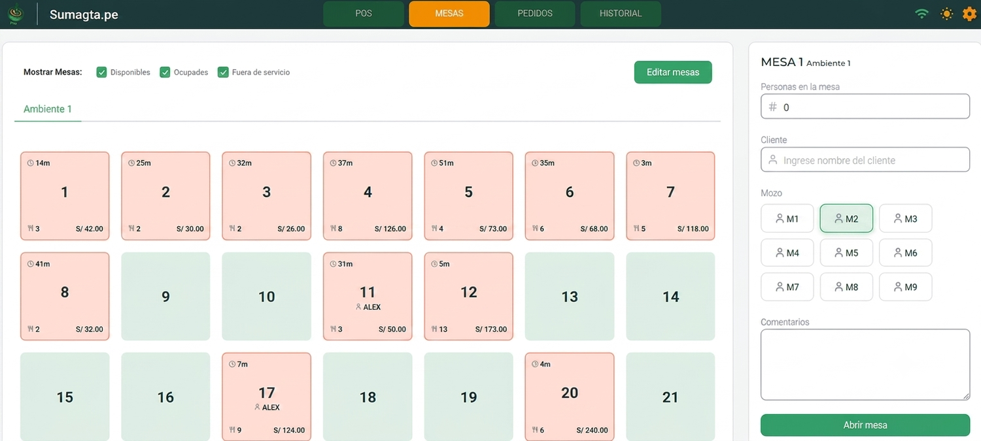The image size is (981, 441).
Task: Open the PEDIDOS tab
Action: (535, 14)
